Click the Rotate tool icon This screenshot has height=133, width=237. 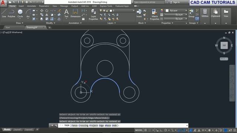[47, 11]
